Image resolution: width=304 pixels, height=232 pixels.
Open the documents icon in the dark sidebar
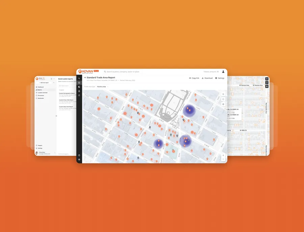pos(79,91)
